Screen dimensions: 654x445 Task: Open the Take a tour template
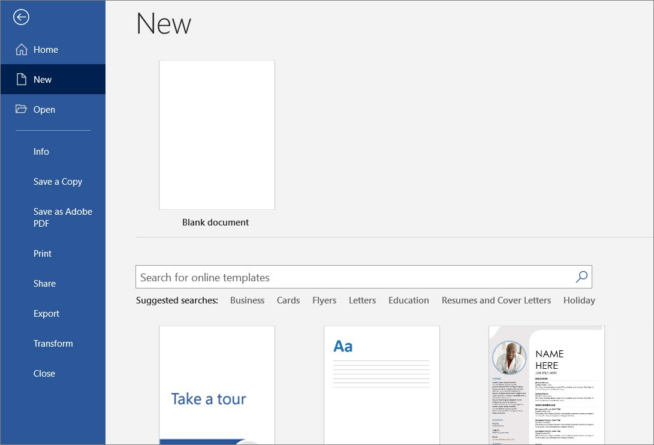[x=217, y=385]
